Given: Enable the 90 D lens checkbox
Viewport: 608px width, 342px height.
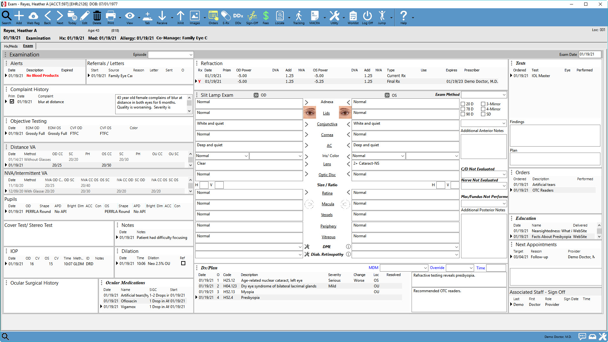Looking at the screenshot, I should pos(463,114).
